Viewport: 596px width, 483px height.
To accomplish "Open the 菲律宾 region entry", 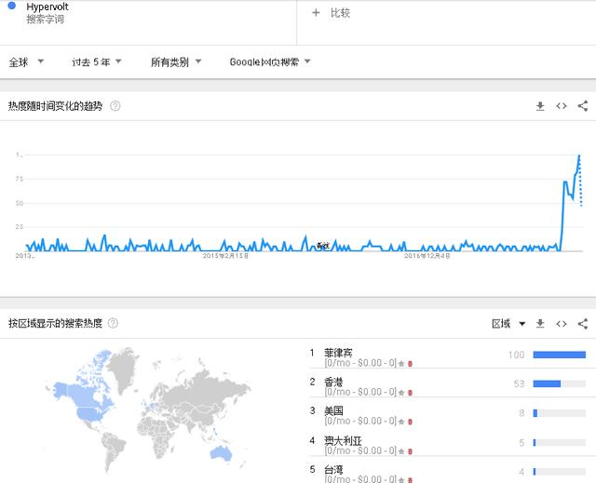I will 338,353.
